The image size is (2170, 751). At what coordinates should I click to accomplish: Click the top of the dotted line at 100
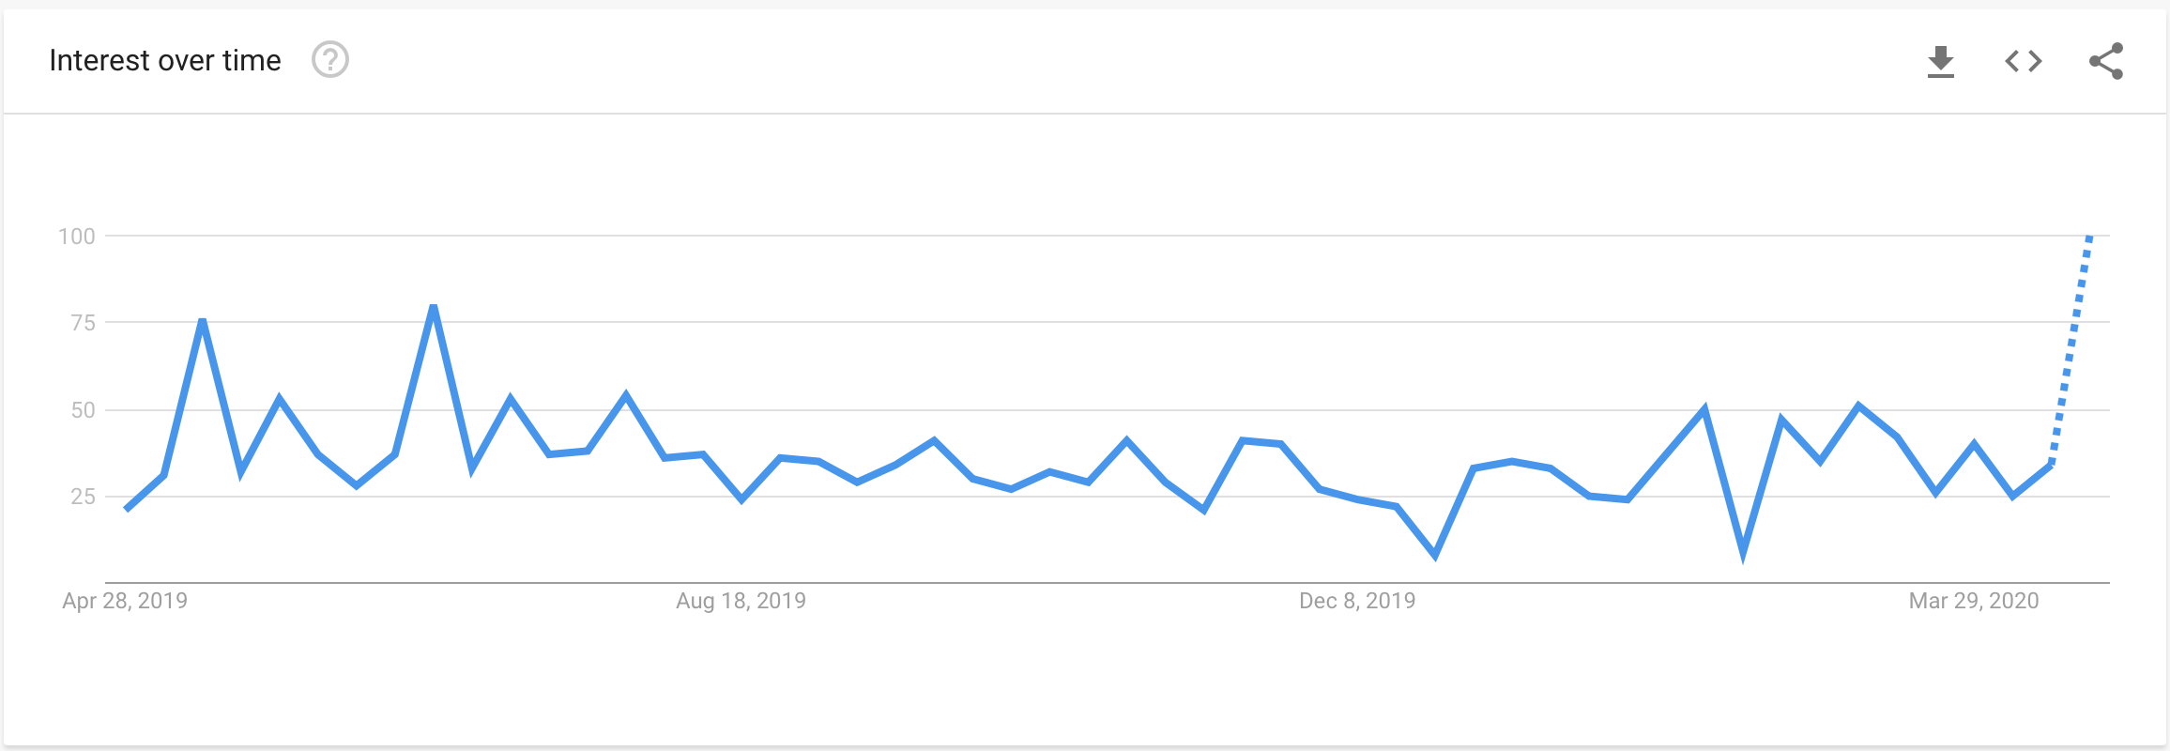coord(2089,238)
